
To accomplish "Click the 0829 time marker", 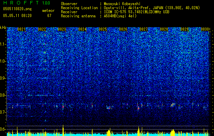I will coord(184,29).
